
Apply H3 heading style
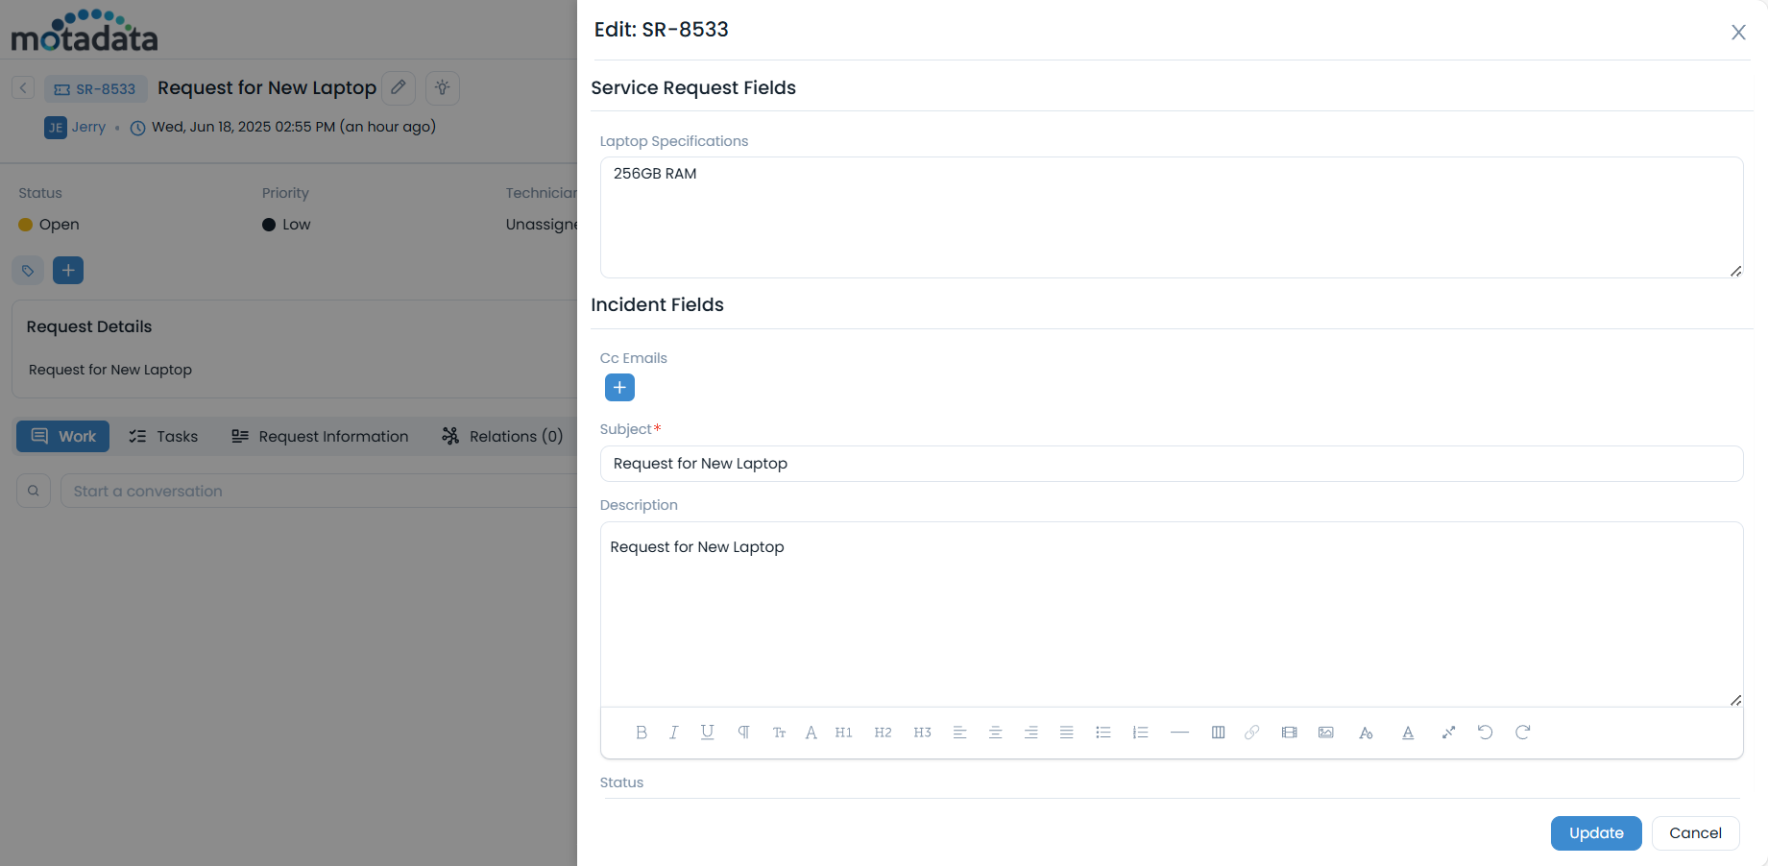(x=922, y=733)
